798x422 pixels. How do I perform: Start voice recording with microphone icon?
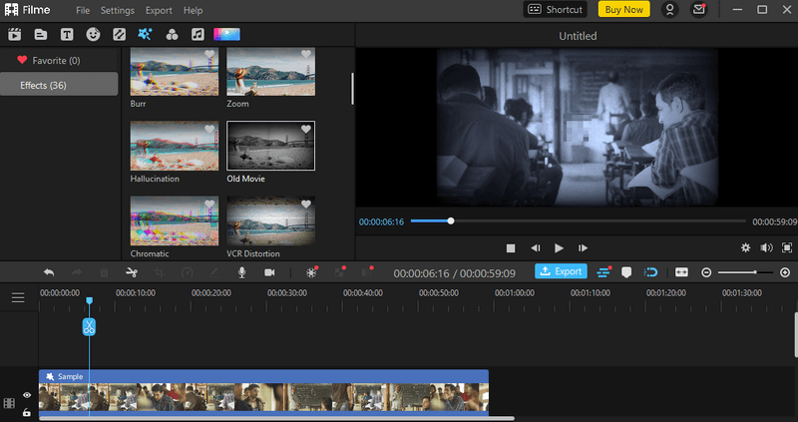(x=241, y=272)
